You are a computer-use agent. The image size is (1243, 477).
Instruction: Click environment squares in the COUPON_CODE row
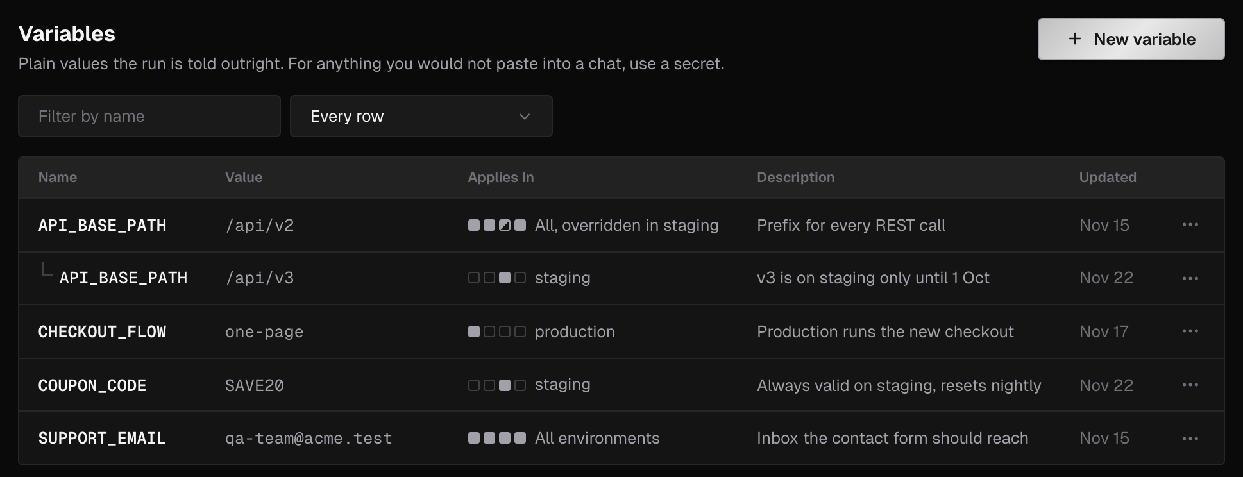click(497, 385)
